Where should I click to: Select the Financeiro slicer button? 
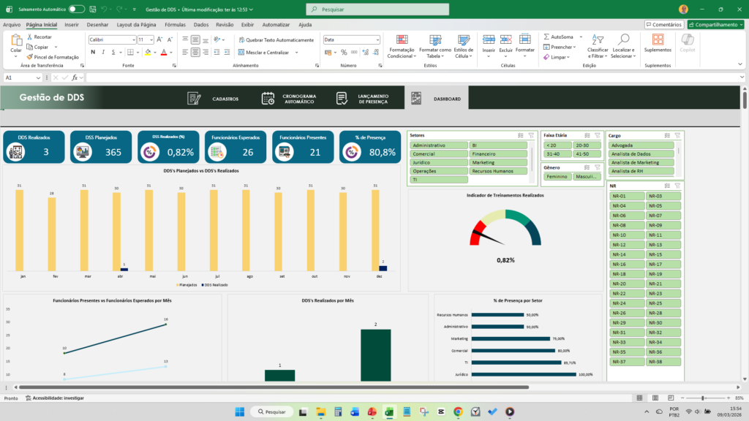click(x=498, y=153)
